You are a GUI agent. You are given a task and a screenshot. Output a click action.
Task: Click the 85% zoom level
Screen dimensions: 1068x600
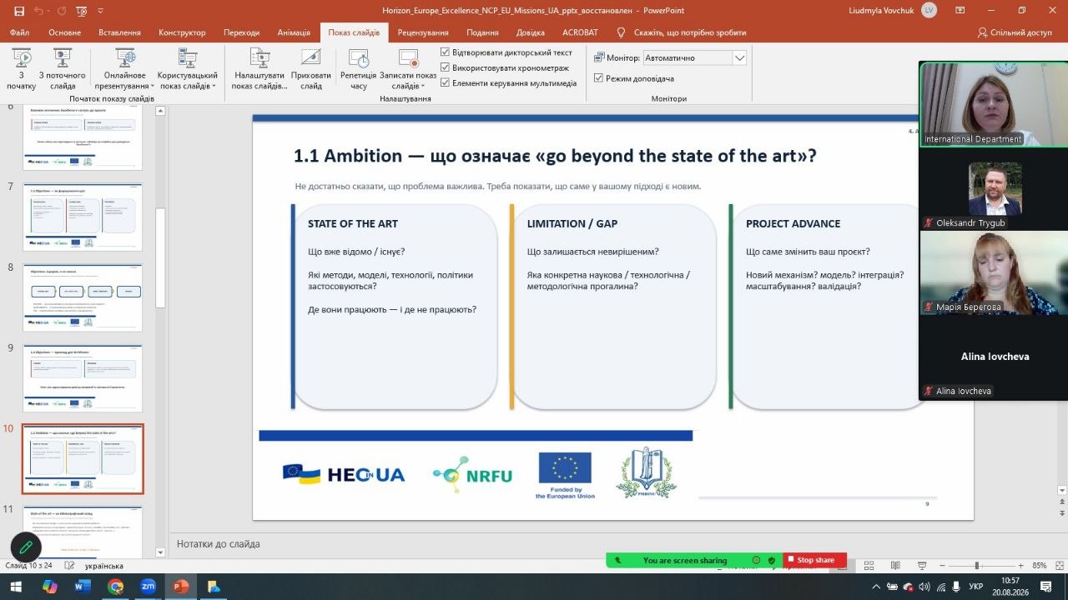click(1039, 566)
